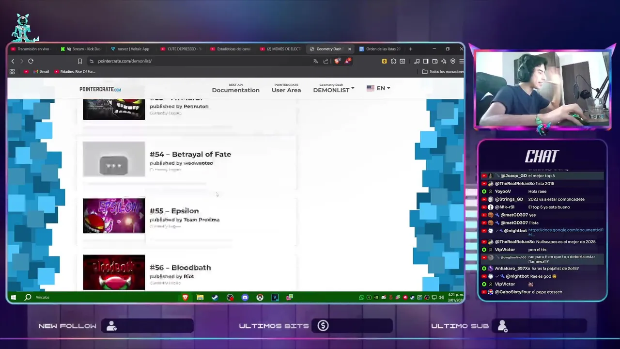Click publisher name weoweoteo
Image resolution: width=620 pixels, height=349 pixels.
[x=198, y=163]
